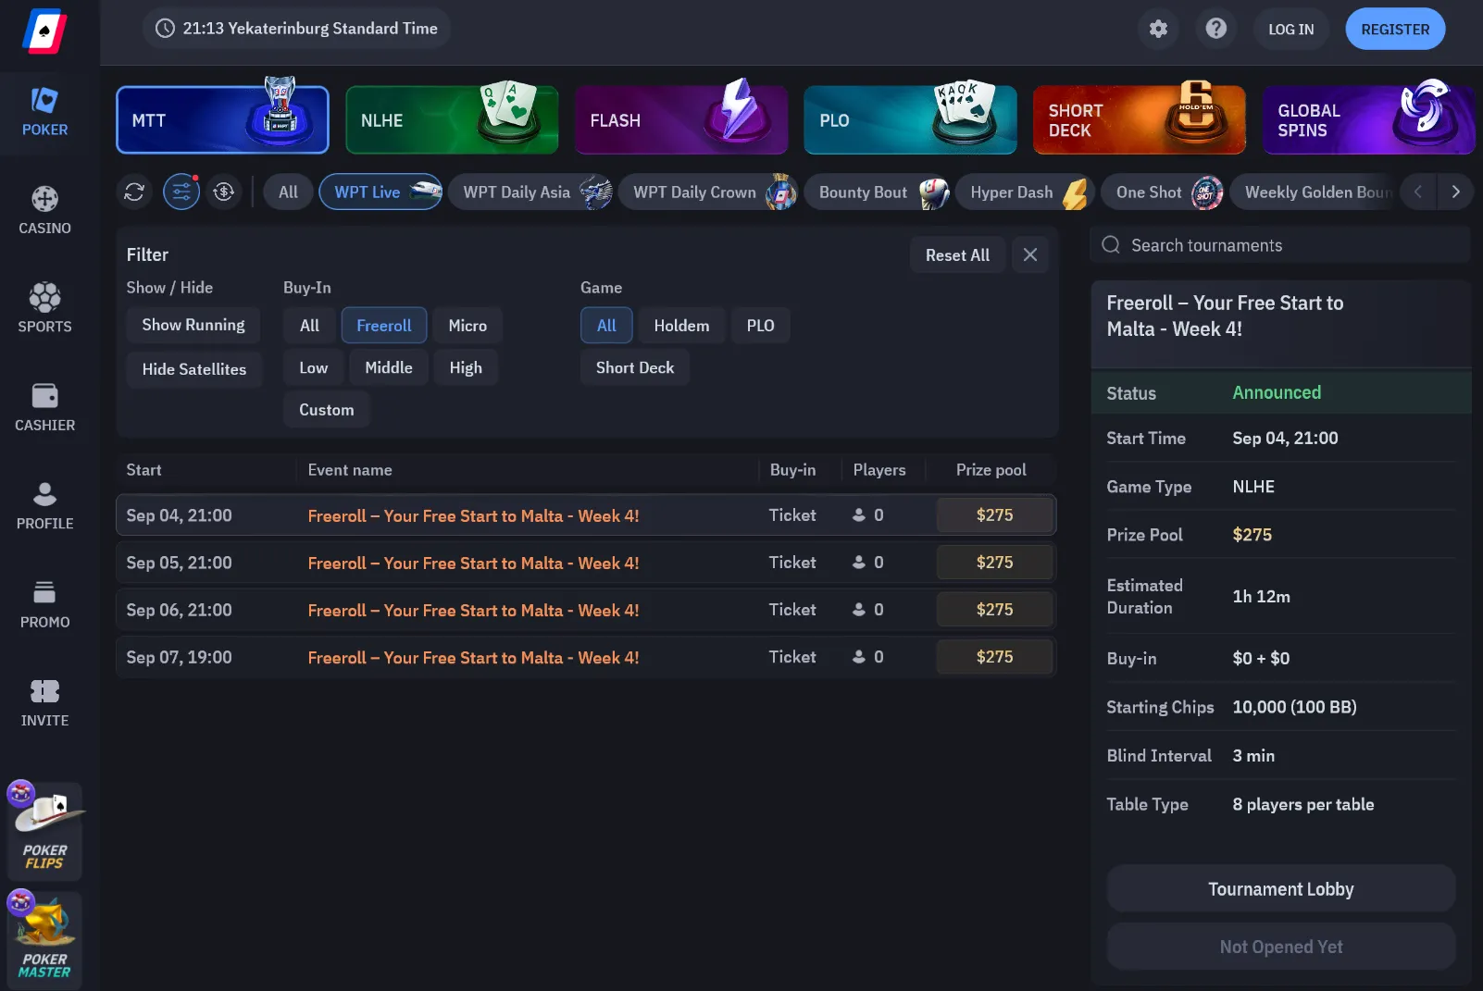This screenshot has height=991, width=1483.
Task: Select the WPT Daily Asia series
Action: tap(530, 192)
